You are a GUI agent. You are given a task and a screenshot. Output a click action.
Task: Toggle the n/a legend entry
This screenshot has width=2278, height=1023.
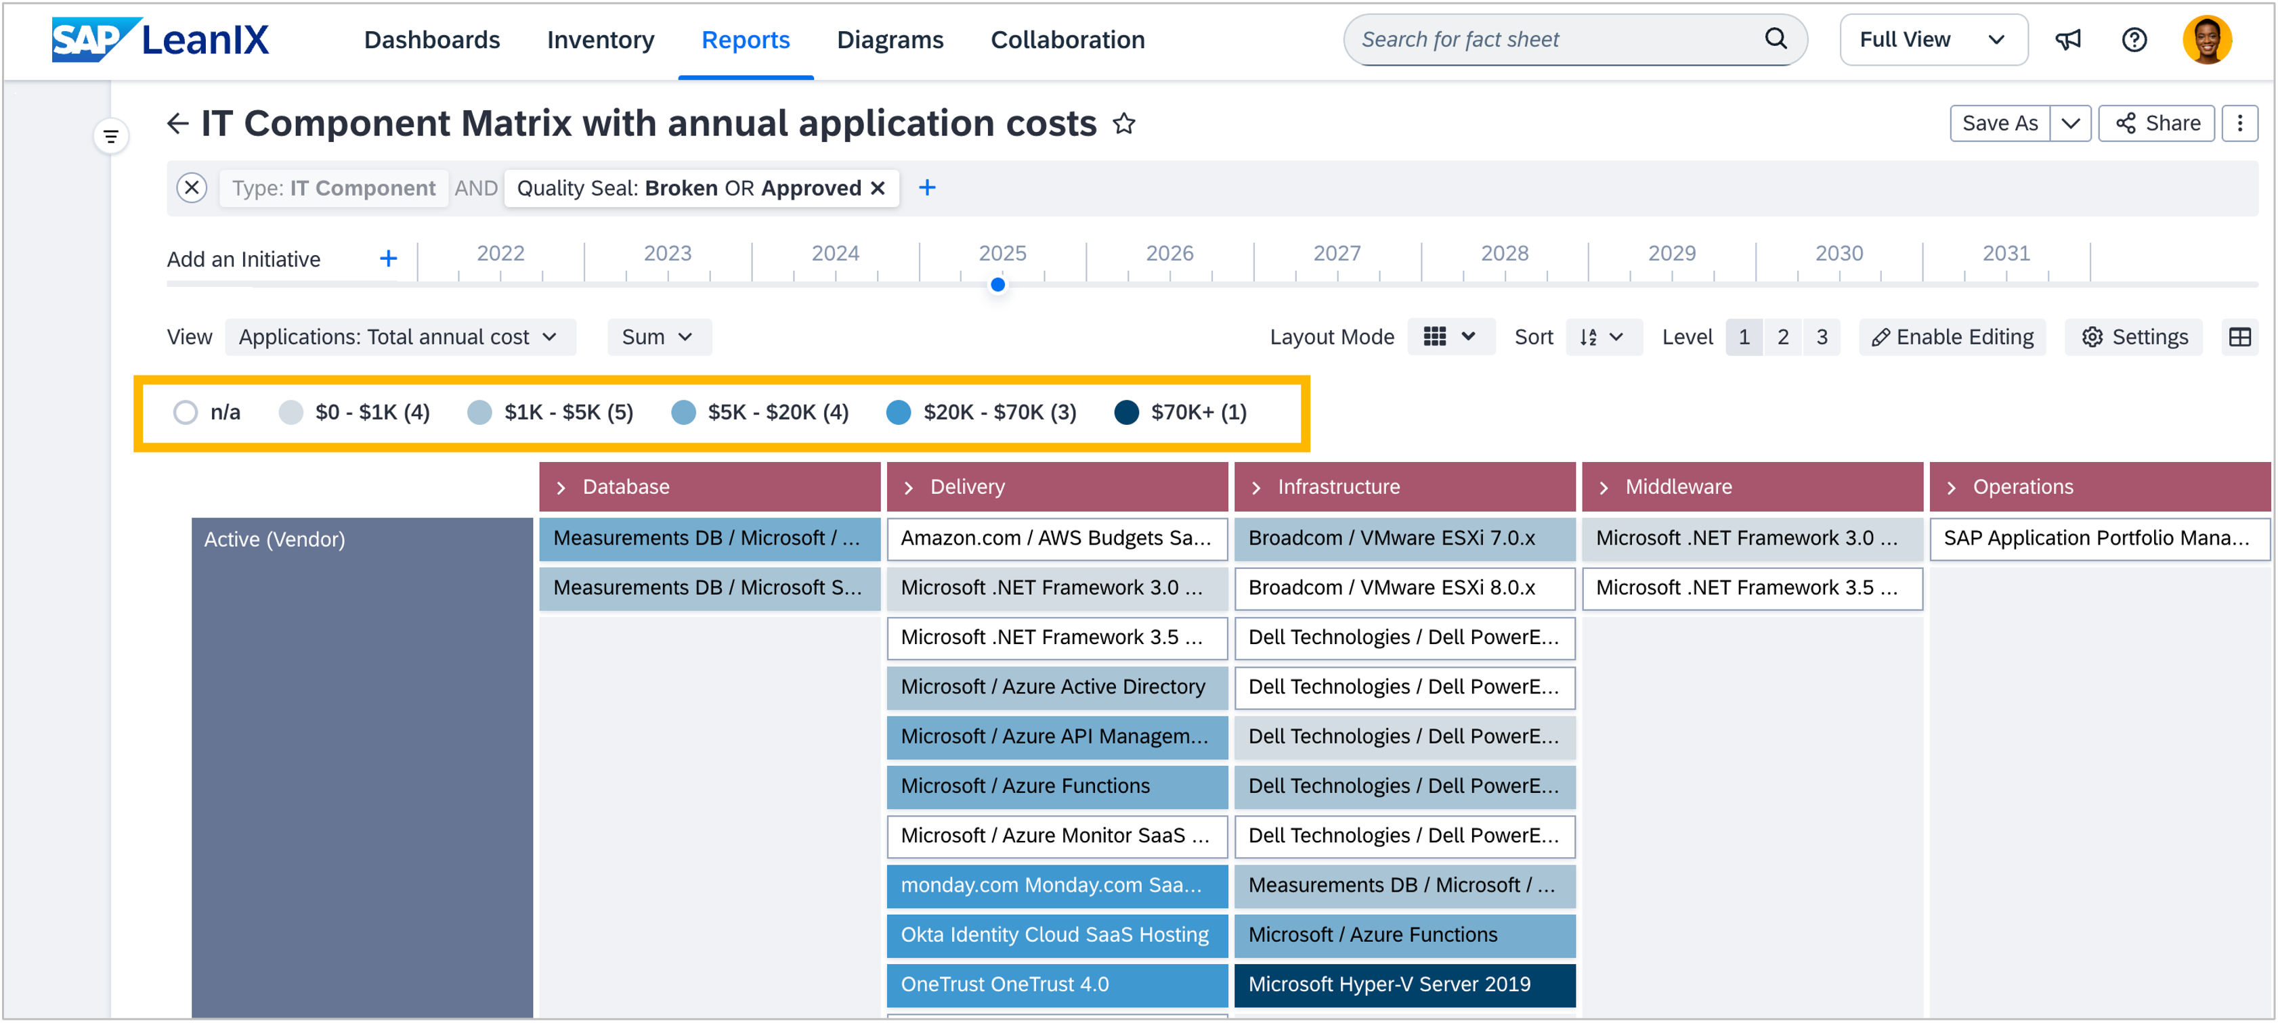[207, 413]
